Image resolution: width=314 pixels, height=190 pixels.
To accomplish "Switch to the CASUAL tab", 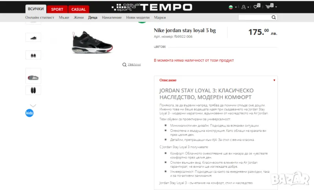I will click(78, 9).
